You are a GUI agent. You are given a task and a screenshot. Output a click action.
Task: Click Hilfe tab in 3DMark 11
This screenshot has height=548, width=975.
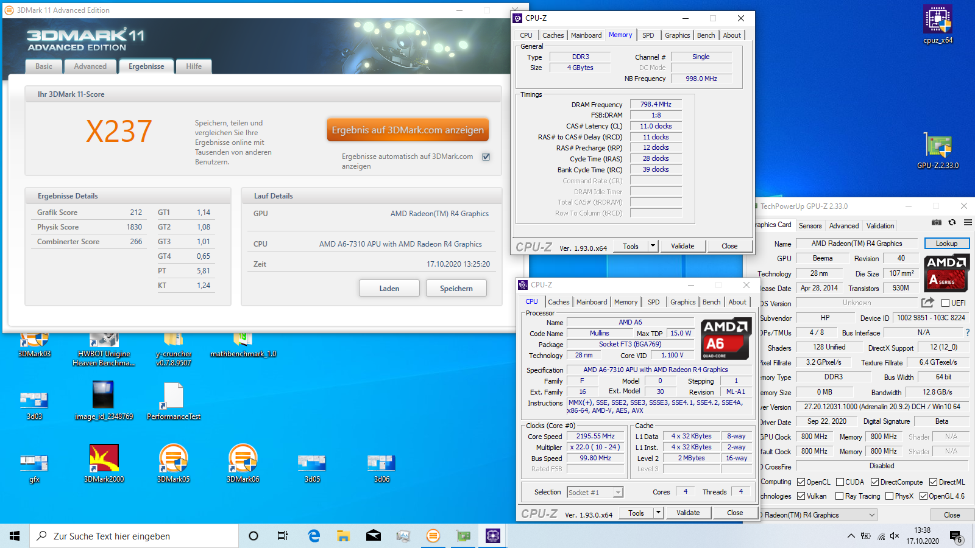pos(194,66)
